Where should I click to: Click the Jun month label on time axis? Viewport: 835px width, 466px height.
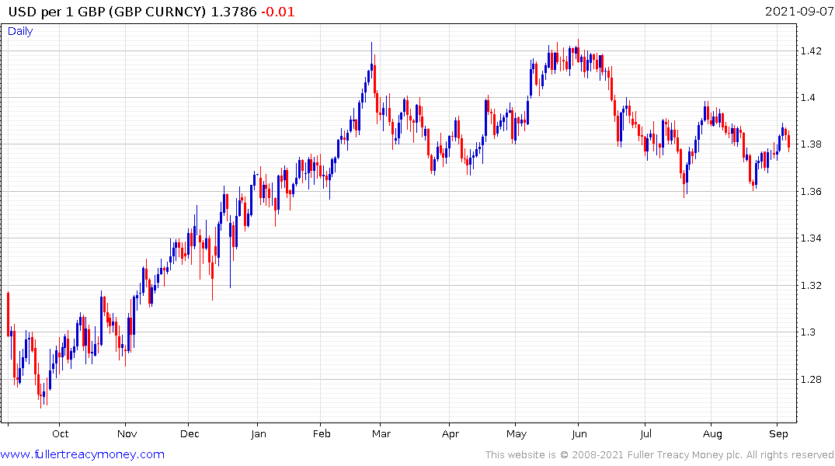pyautogui.click(x=579, y=433)
